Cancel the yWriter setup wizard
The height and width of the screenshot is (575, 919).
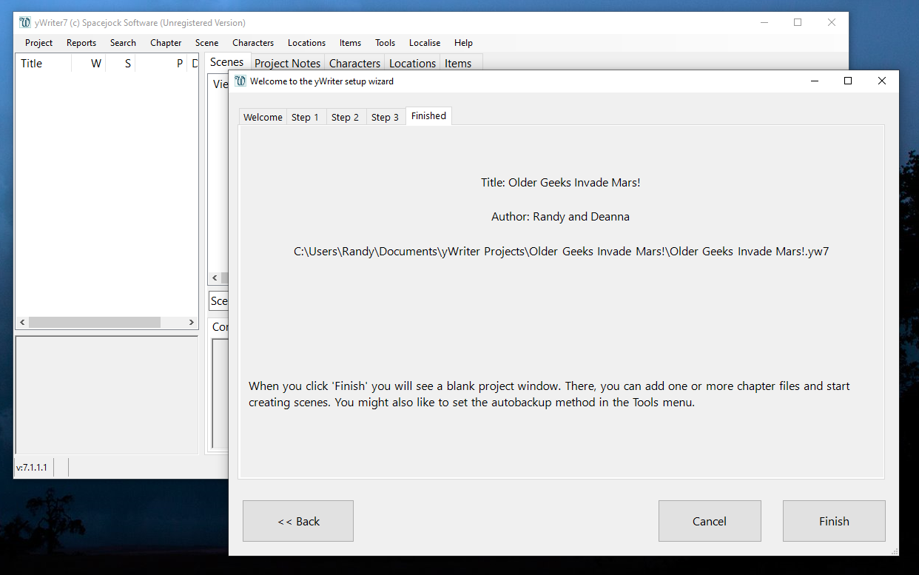(710, 521)
